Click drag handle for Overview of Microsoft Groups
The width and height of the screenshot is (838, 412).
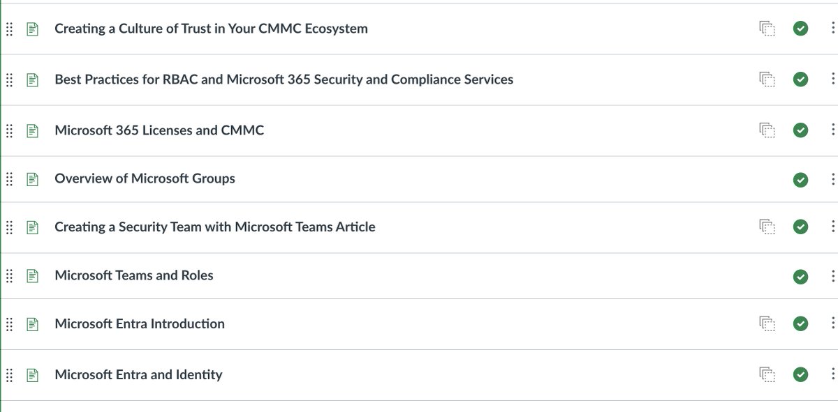9,179
